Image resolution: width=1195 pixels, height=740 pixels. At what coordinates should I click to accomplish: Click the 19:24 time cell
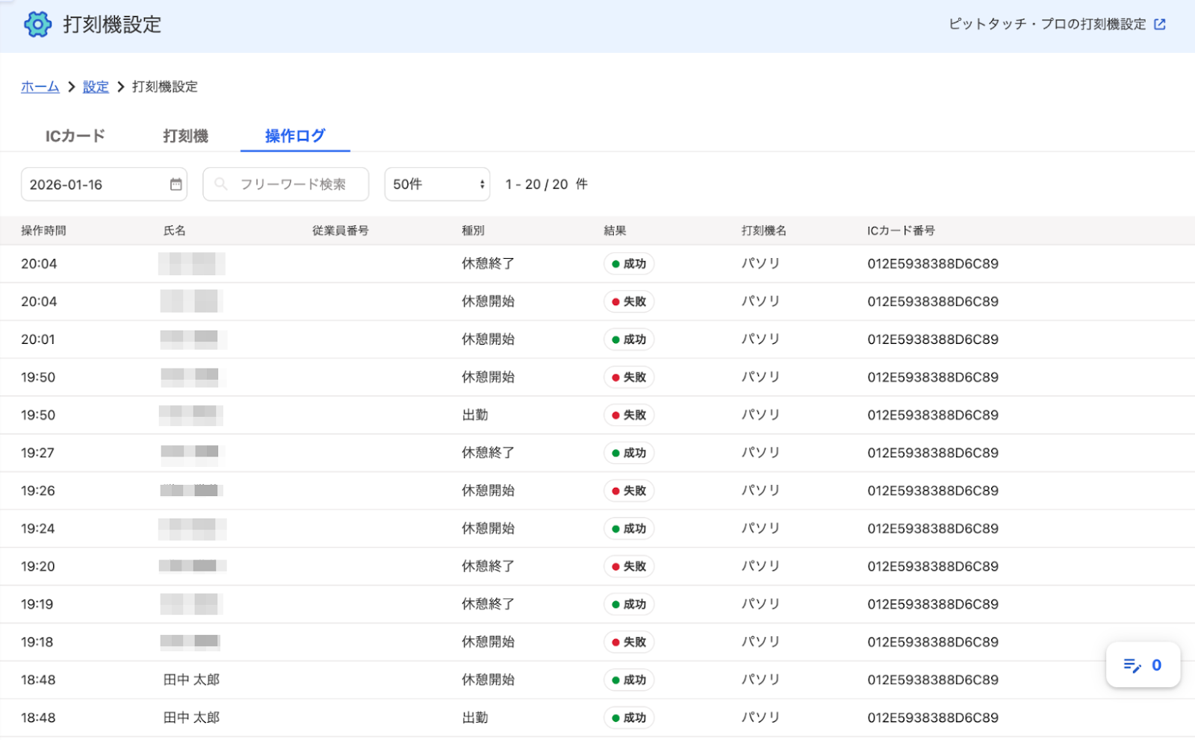tap(38, 528)
